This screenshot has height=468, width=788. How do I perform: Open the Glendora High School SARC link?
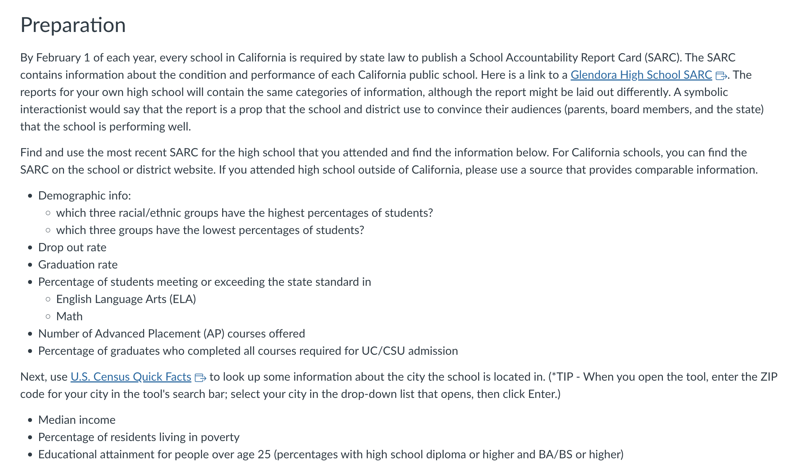[641, 75]
